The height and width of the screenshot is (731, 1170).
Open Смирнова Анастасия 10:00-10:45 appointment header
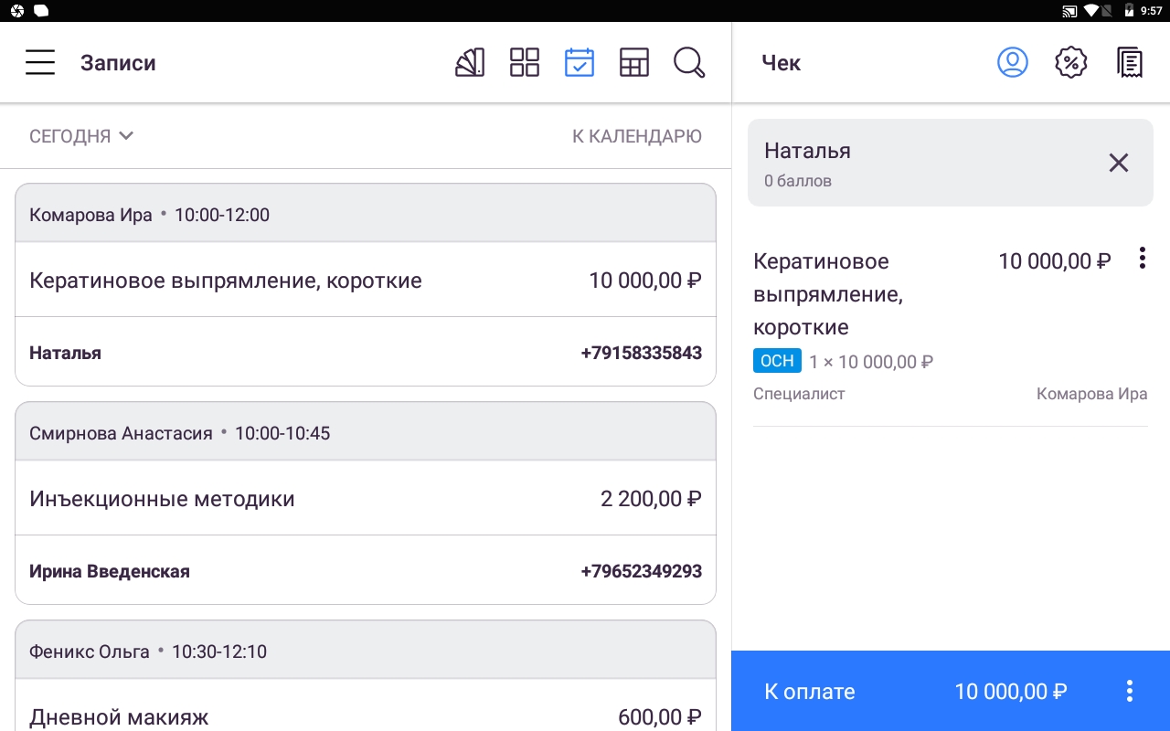pyautogui.click(x=366, y=433)
